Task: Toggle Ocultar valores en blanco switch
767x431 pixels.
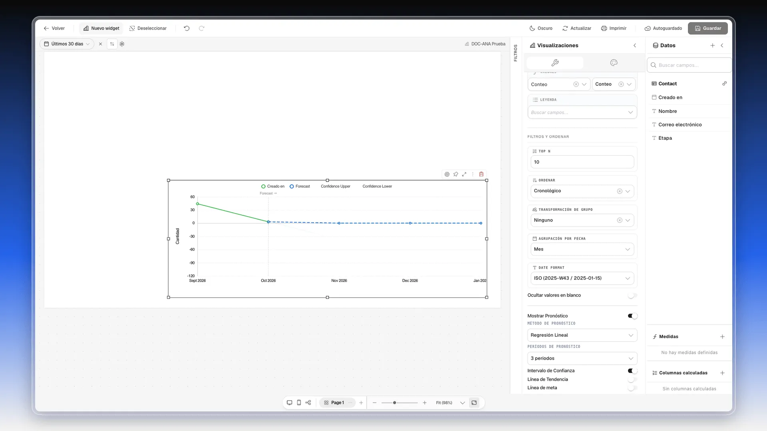Action: pyautogui.click(x=632, y=296)
